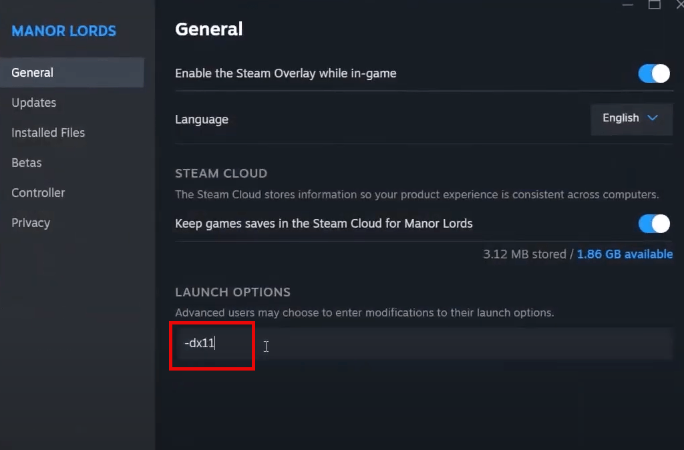The width and height of the screenshot is (684, 450).
Task: Click the "3.12 MB stored" text
Action: click(524, 254)
